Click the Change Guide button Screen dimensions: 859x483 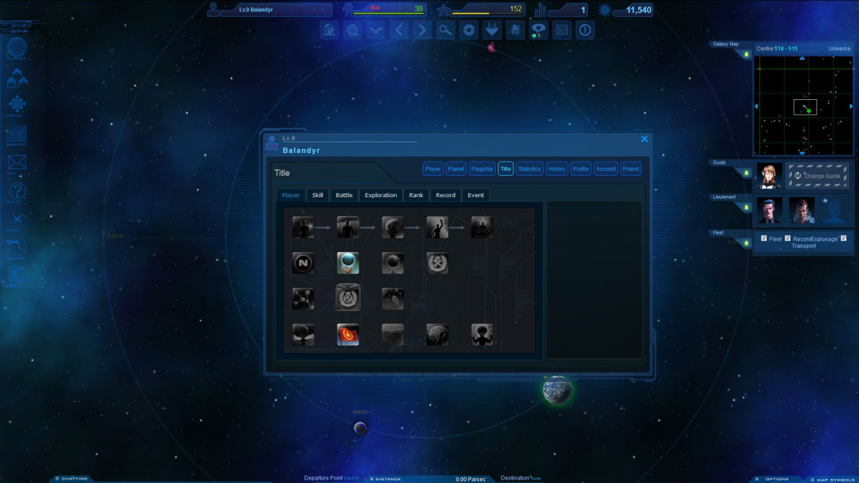[x=817, y=176]
